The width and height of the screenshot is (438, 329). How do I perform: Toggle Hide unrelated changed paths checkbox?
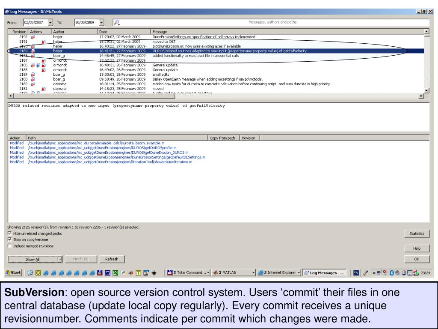(x=10, y=233)
